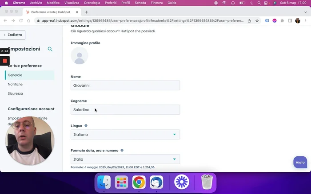This screenshot has height=194, width=311.
Task: Open Launchpad from the dock
Action: coord(121,182)
